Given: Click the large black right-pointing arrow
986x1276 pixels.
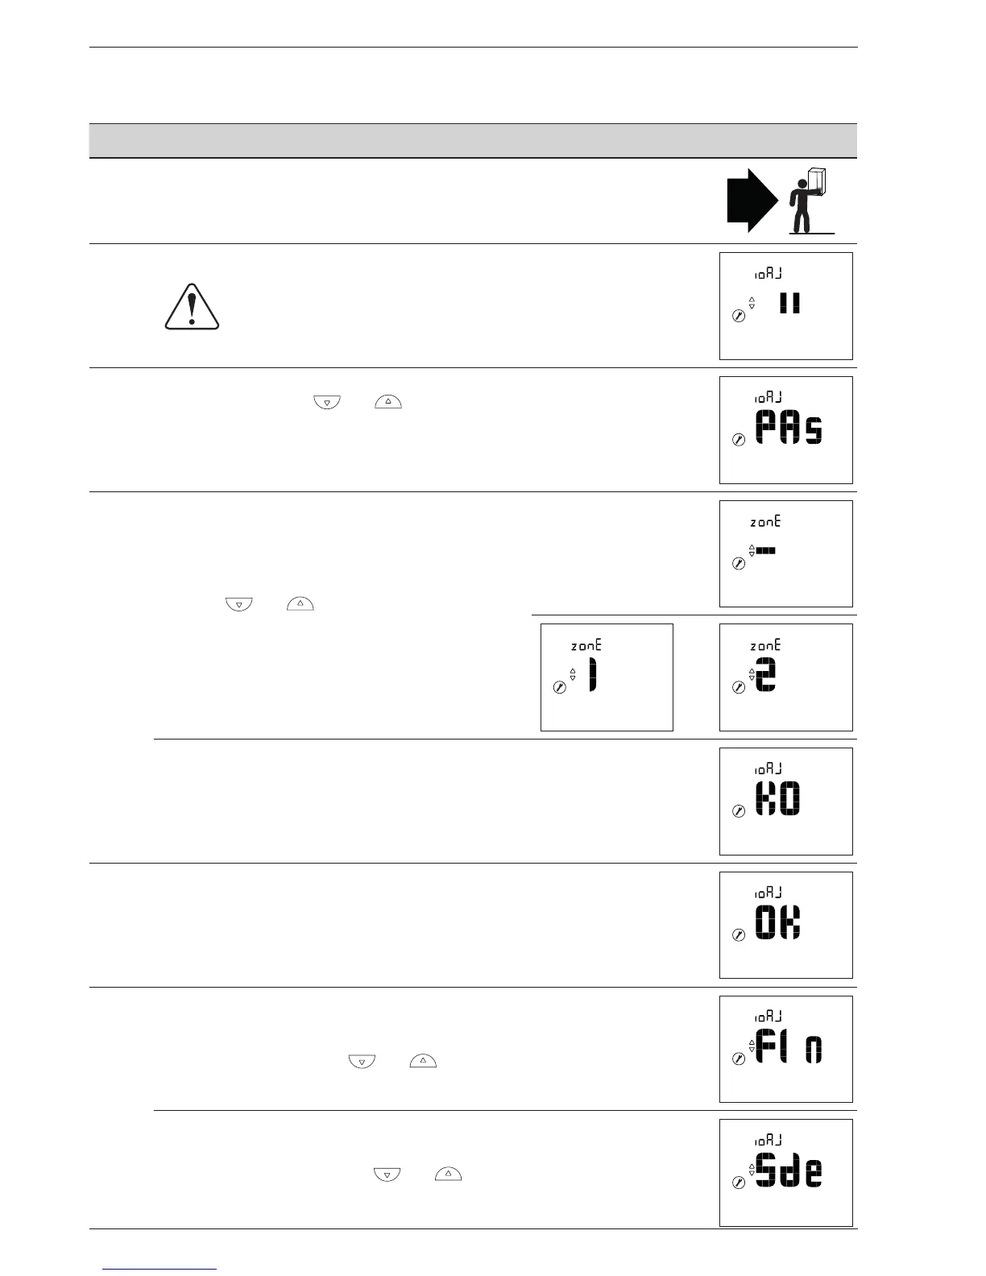Looking at the screenshot, I should [752, 201].
